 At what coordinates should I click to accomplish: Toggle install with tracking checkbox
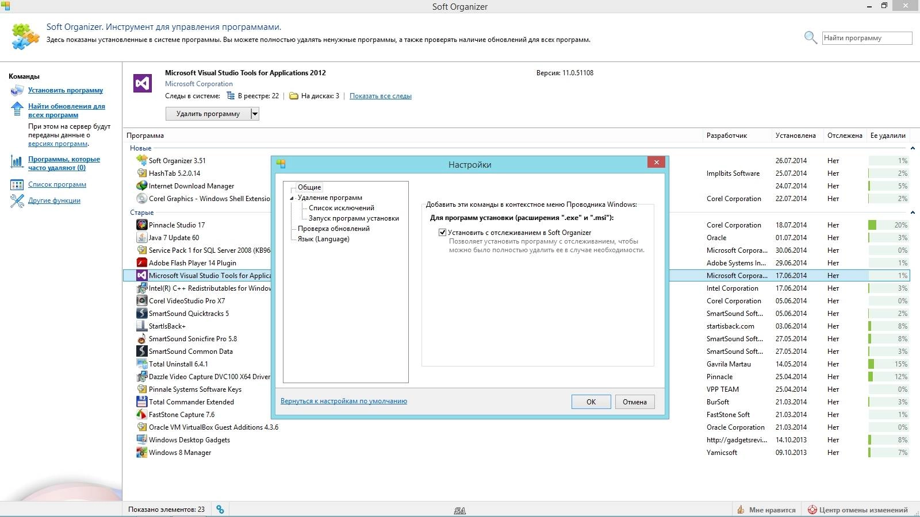[x=442, y=233]
